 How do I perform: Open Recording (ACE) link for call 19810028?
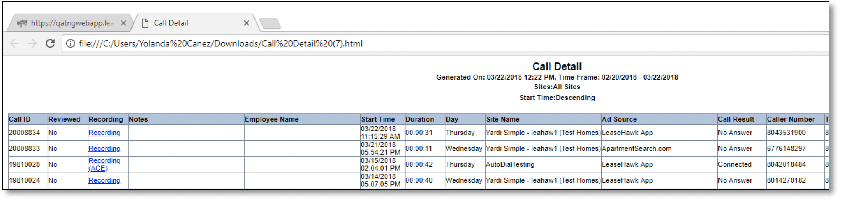point(104,164)
